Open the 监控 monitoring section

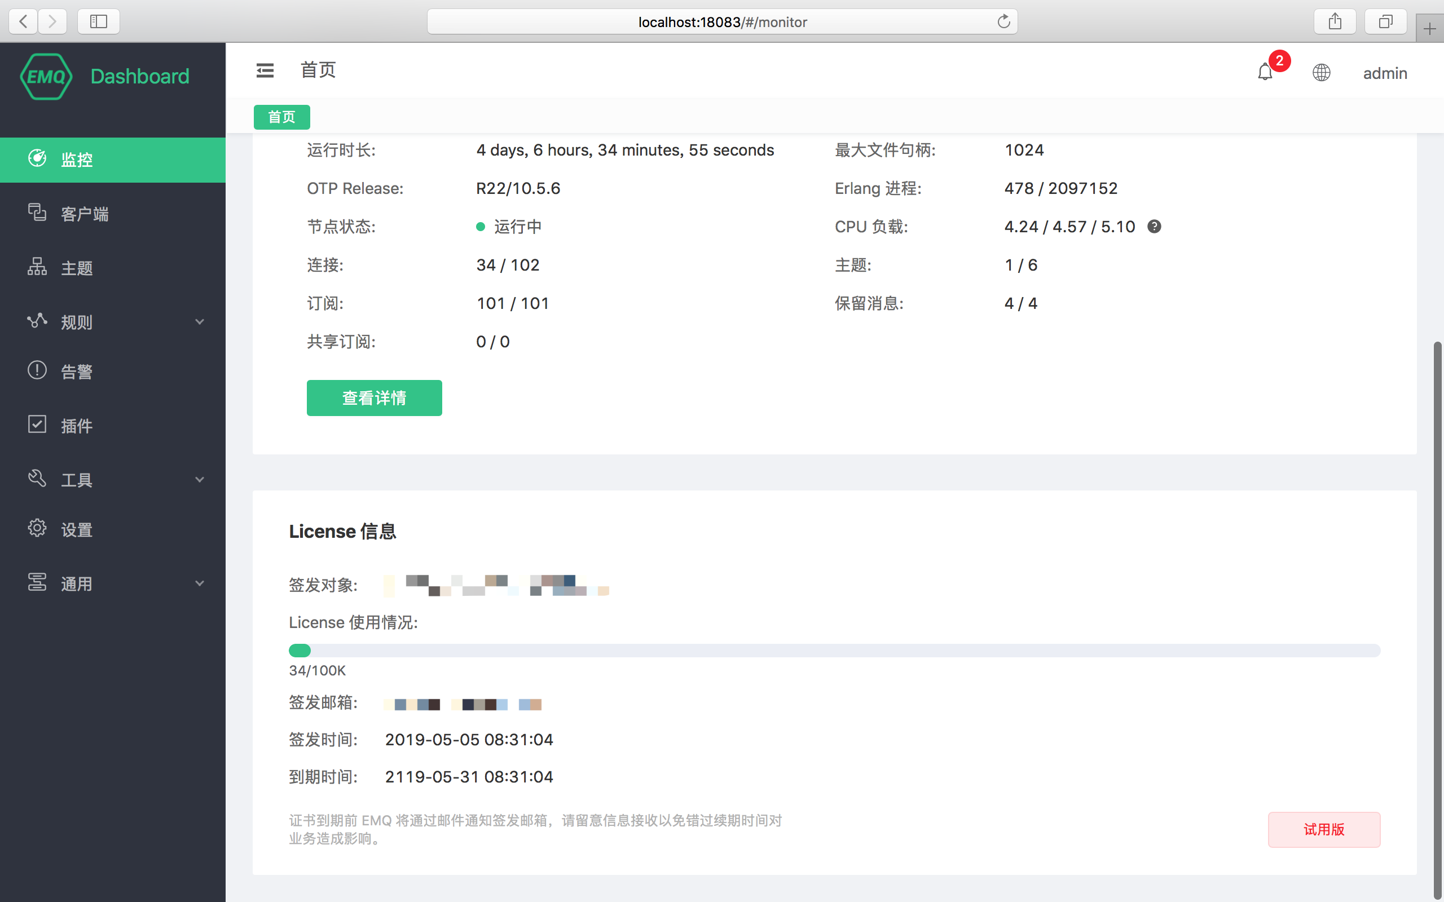(x=76, y=160)
